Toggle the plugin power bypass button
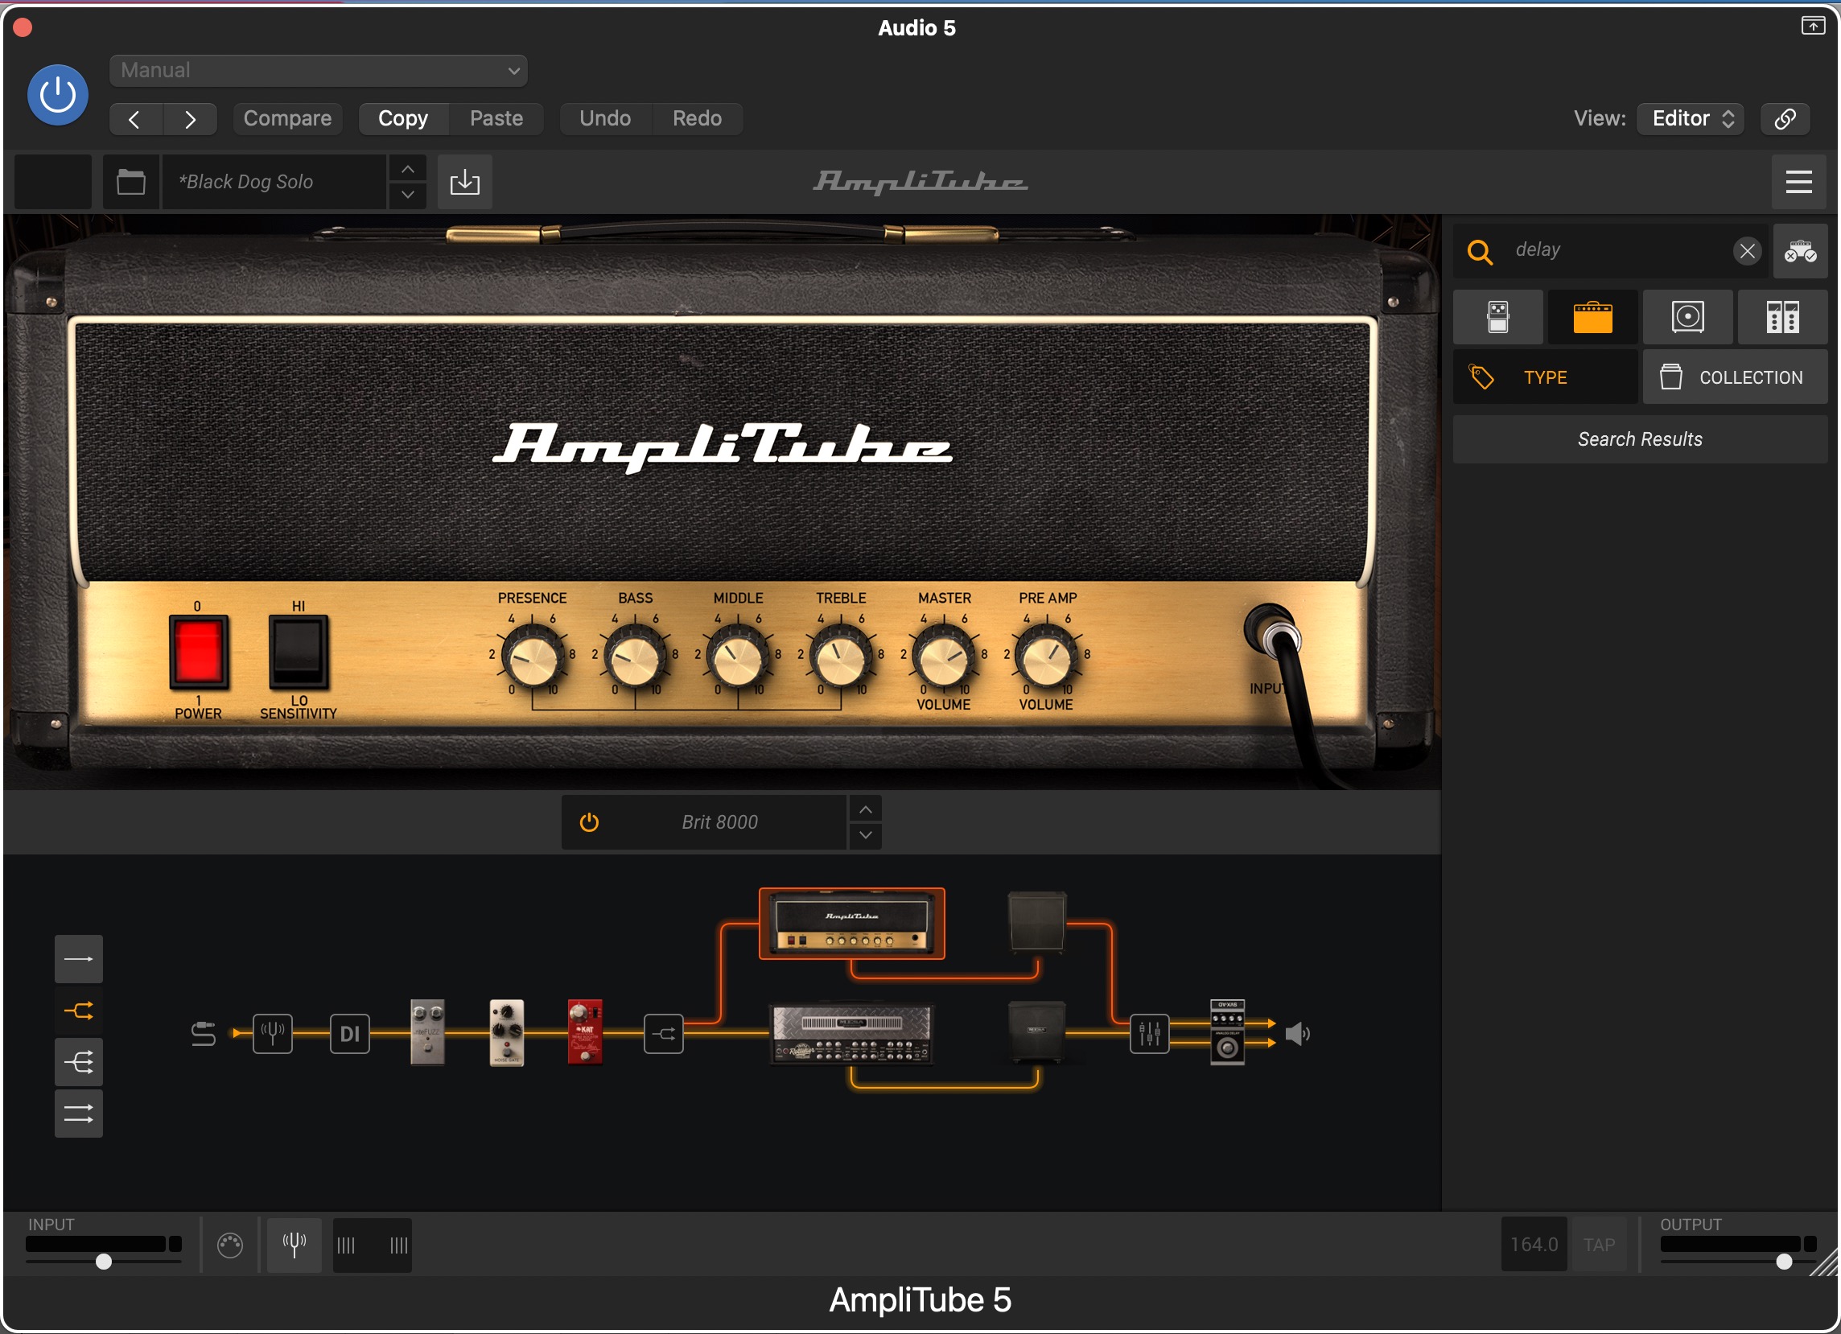 (x=58, y=95)
